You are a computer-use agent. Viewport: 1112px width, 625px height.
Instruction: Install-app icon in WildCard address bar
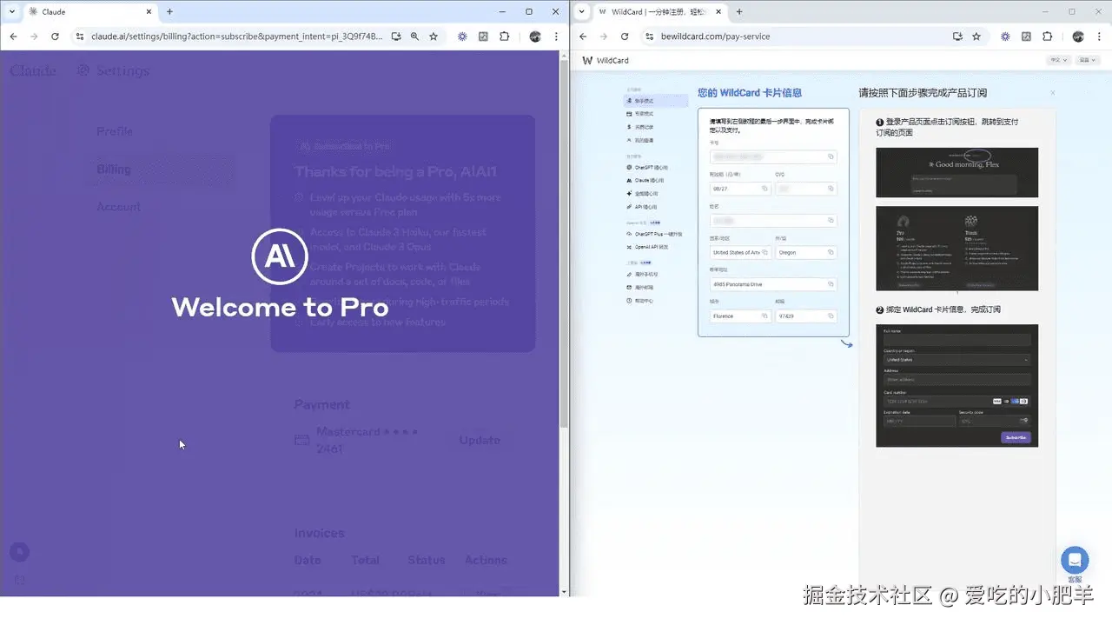(x=957, y=37)
